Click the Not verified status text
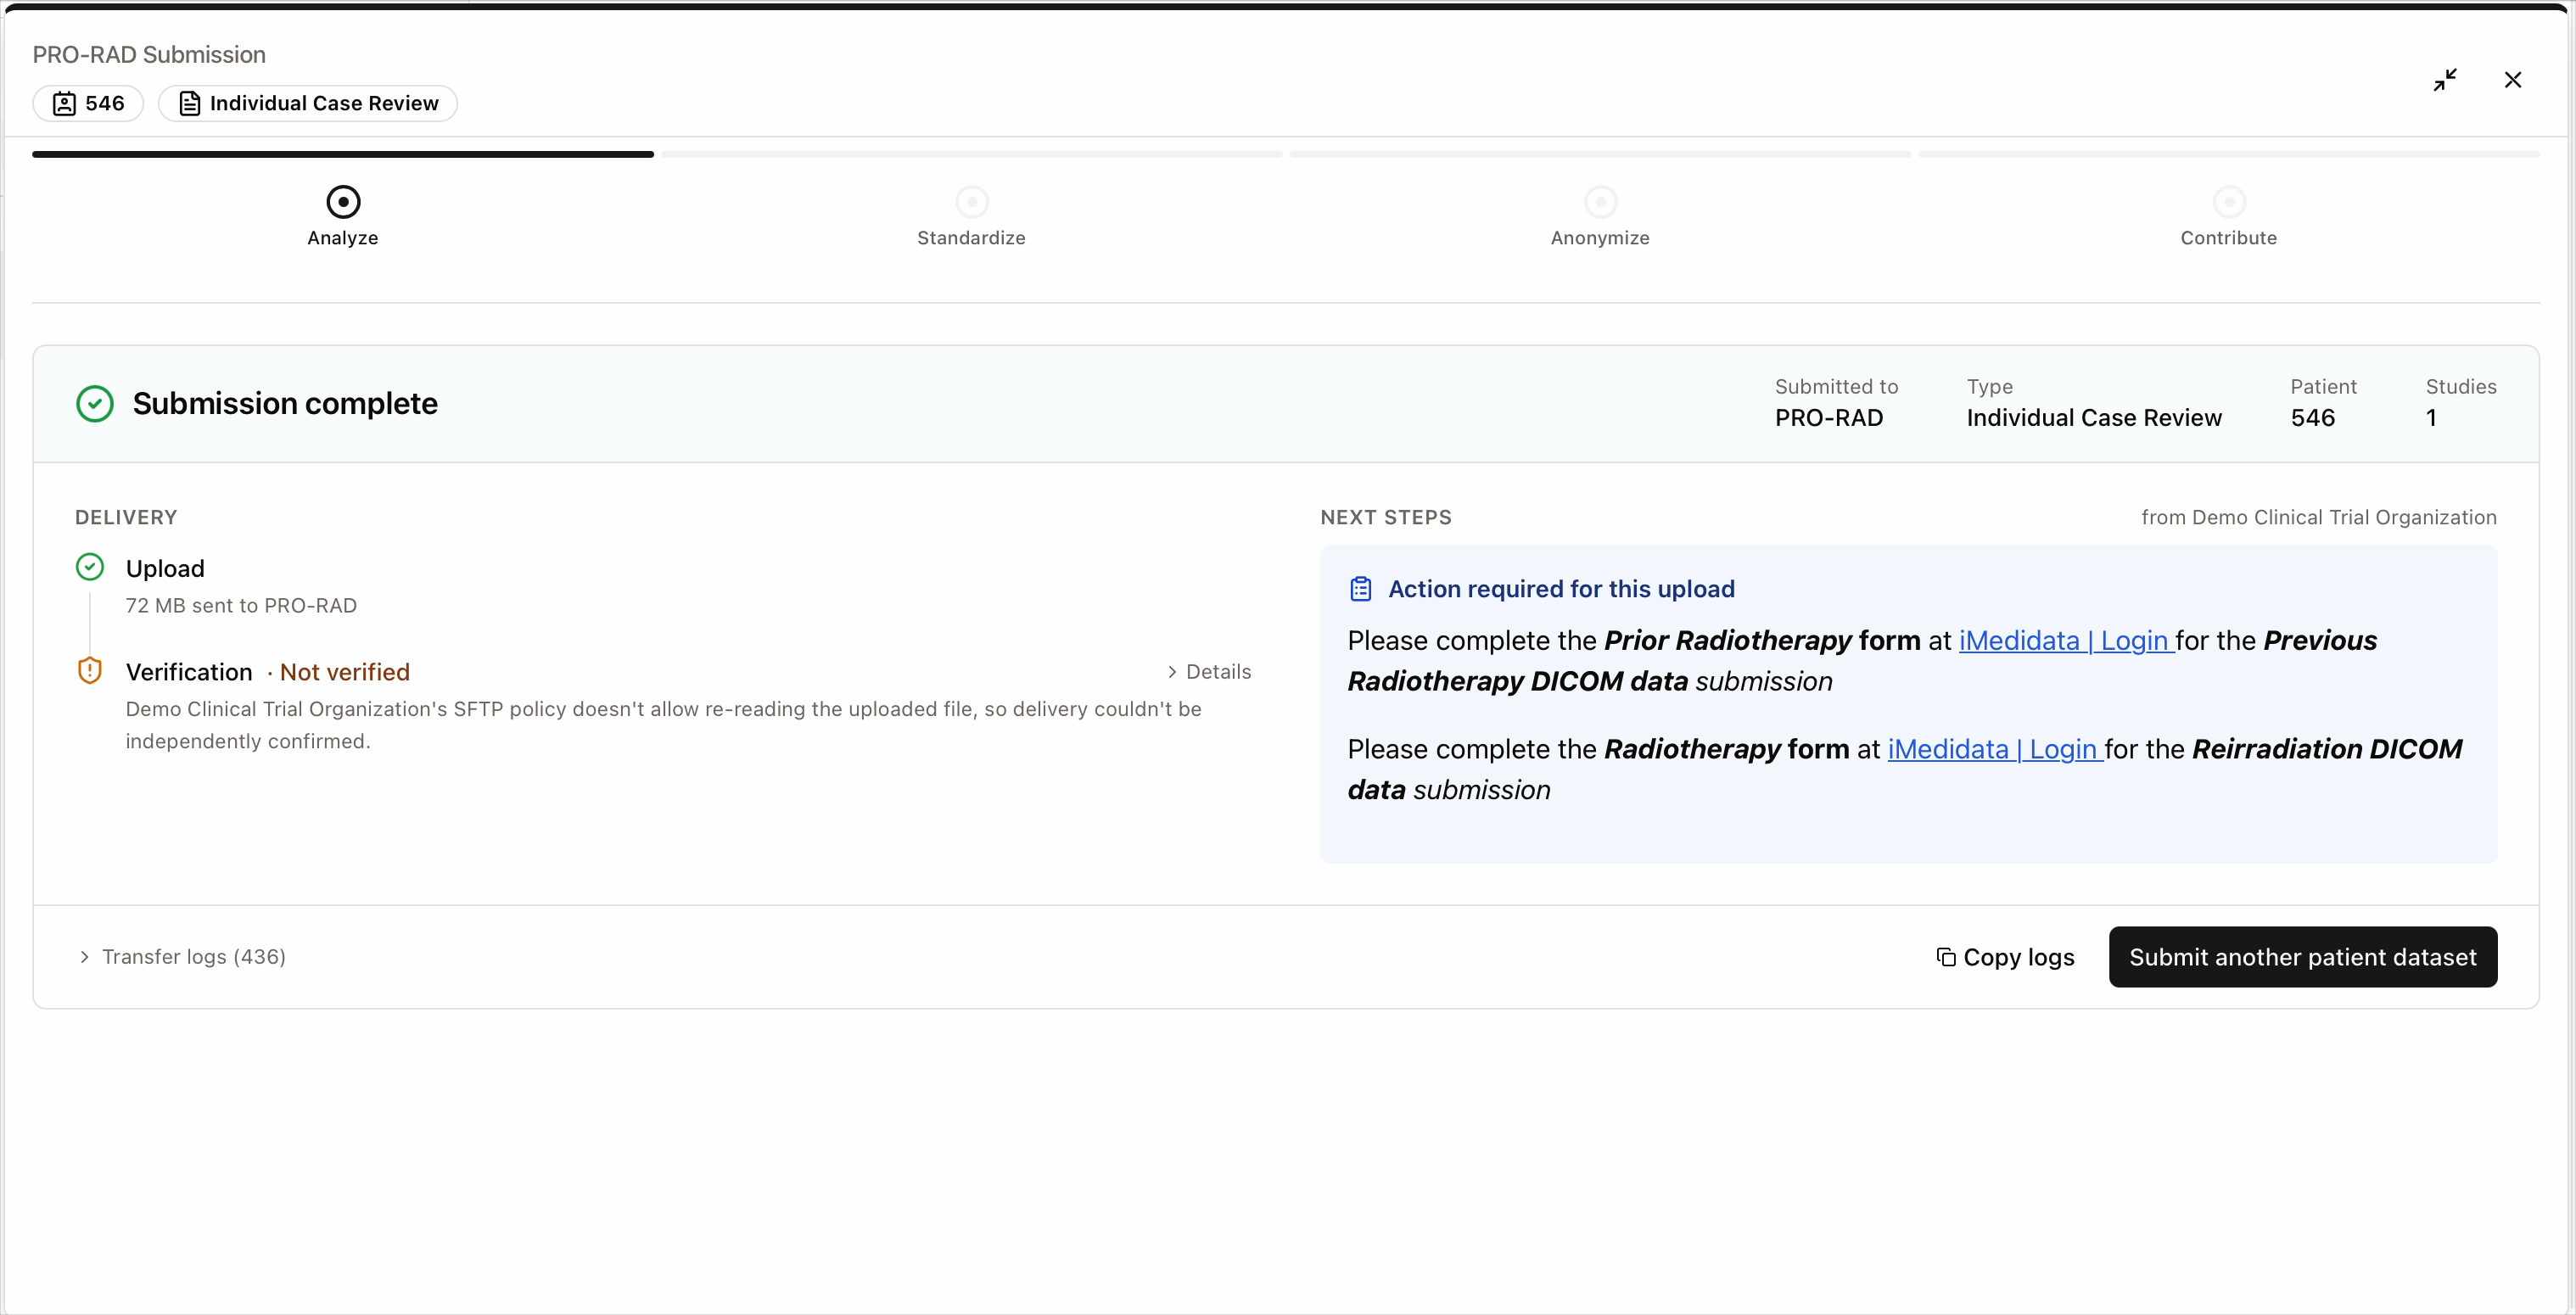Image resolution: width=2576 pixels, height=1315 pixels. (x=345, y=672)
